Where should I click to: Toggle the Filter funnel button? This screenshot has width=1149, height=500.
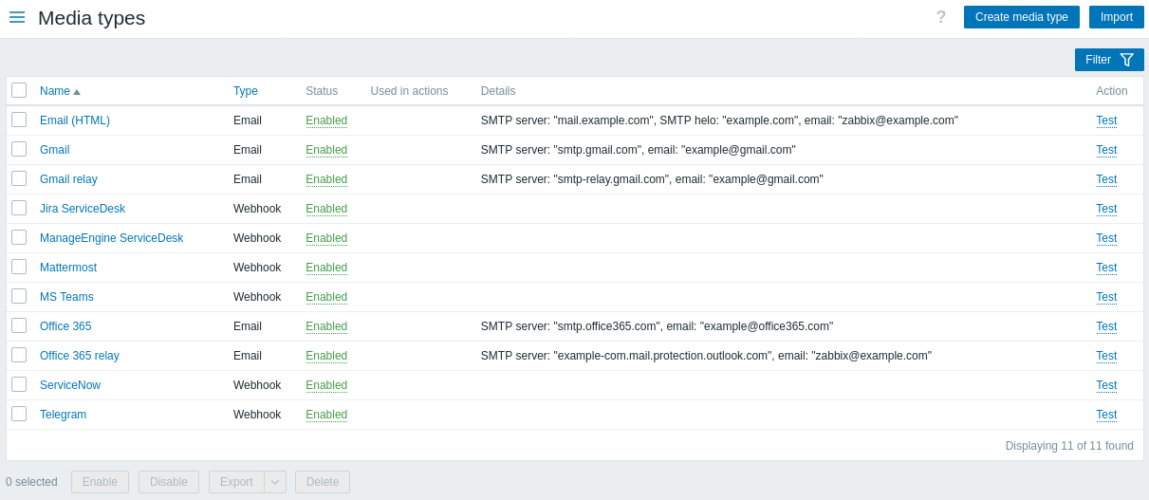[1109, 60]
